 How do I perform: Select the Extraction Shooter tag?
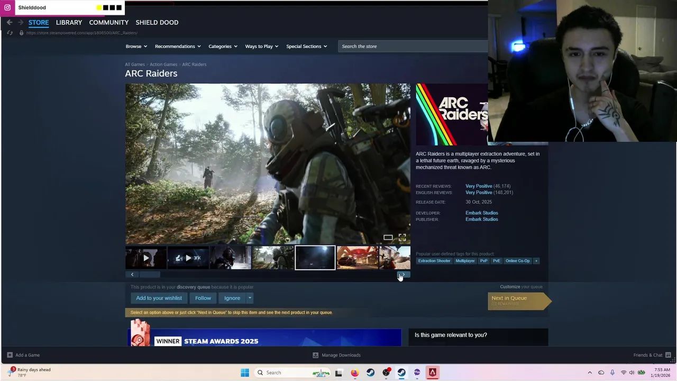434,261
